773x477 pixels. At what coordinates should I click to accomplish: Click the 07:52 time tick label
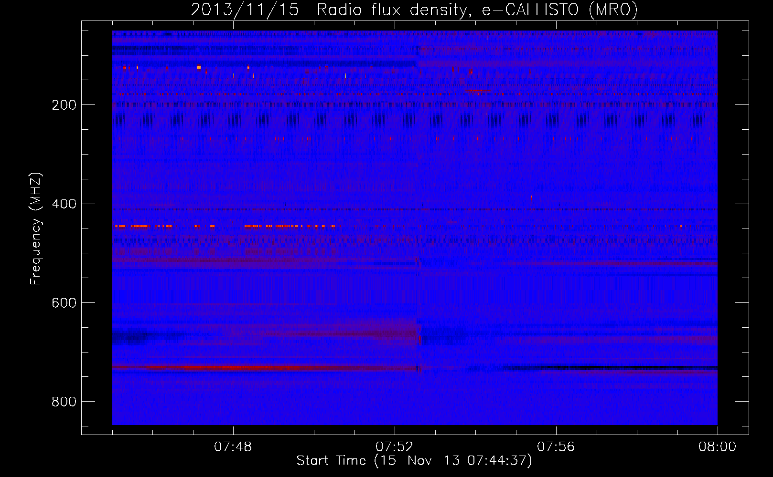click(395, 447)
